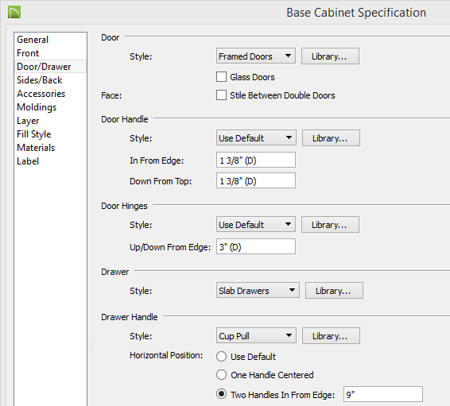Image resolution: width=450 pixels, height=406 pixels.
Task: Open Library for Drawer Handle Style
Action: [x=331, y=336]
